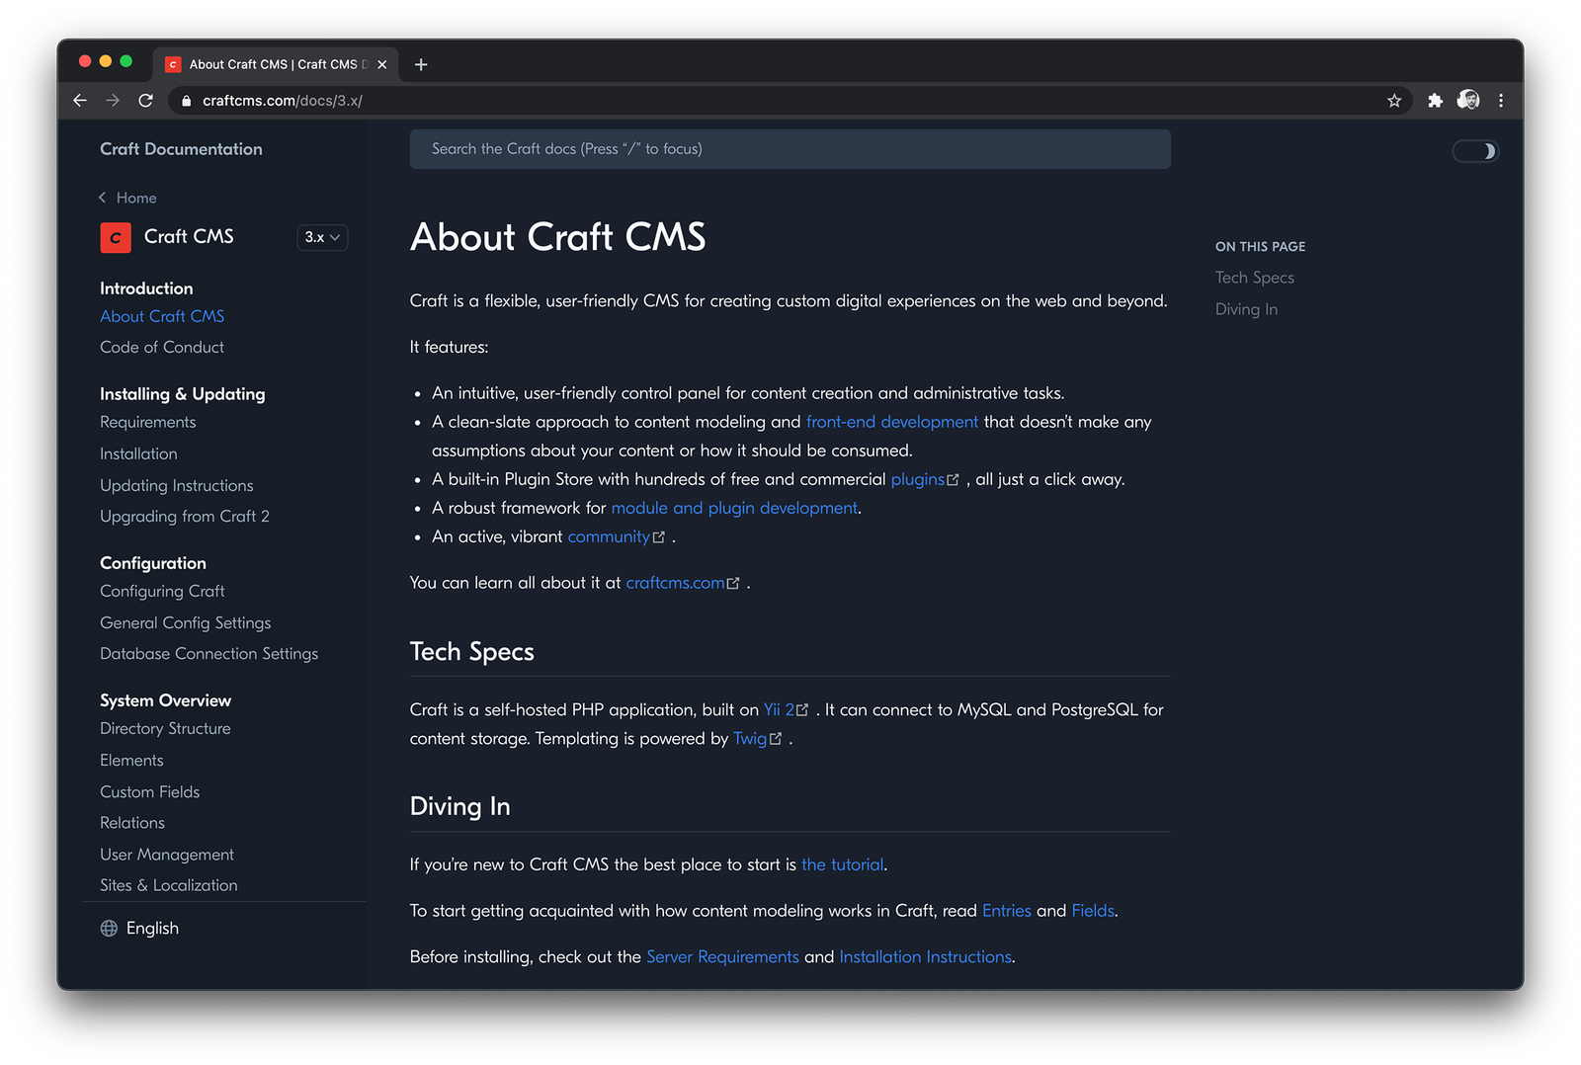Image resolution: width=1581 pixels, height=1065 pixels.
Task: Bookmark the page using the star icon
Action: [1394, 100]
